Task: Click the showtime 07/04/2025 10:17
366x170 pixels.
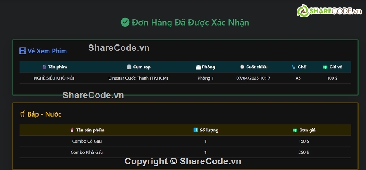Action: pyautogui.click(x=253, y=78)
